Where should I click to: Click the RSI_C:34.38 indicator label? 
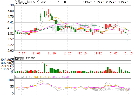tap(61, 77)
